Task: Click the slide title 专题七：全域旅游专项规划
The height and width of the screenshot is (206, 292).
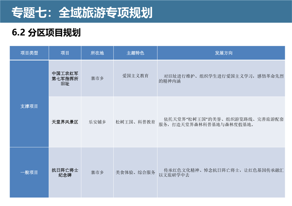Action: [82, 12]
